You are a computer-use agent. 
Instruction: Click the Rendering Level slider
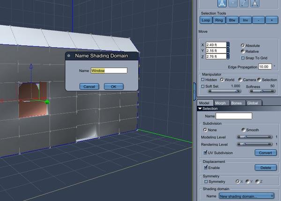(x=254, y=144)
